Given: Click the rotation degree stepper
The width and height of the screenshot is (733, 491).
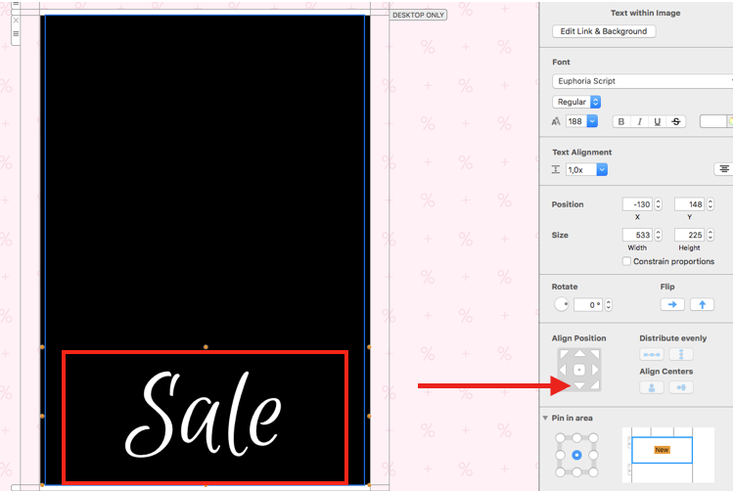Looking at the screenshot, I should point(608,304).
